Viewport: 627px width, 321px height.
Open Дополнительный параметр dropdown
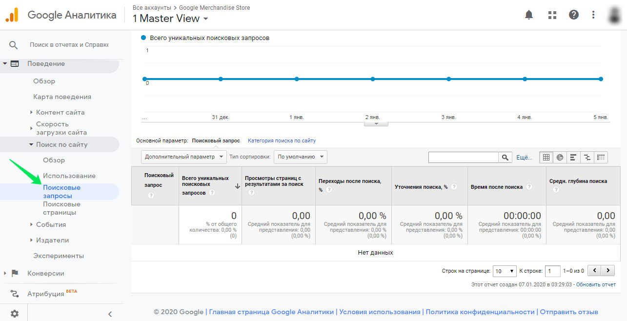point(184,157)
